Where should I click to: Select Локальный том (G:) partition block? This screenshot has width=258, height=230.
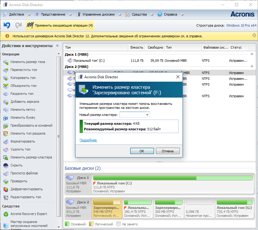click(234, 209)
